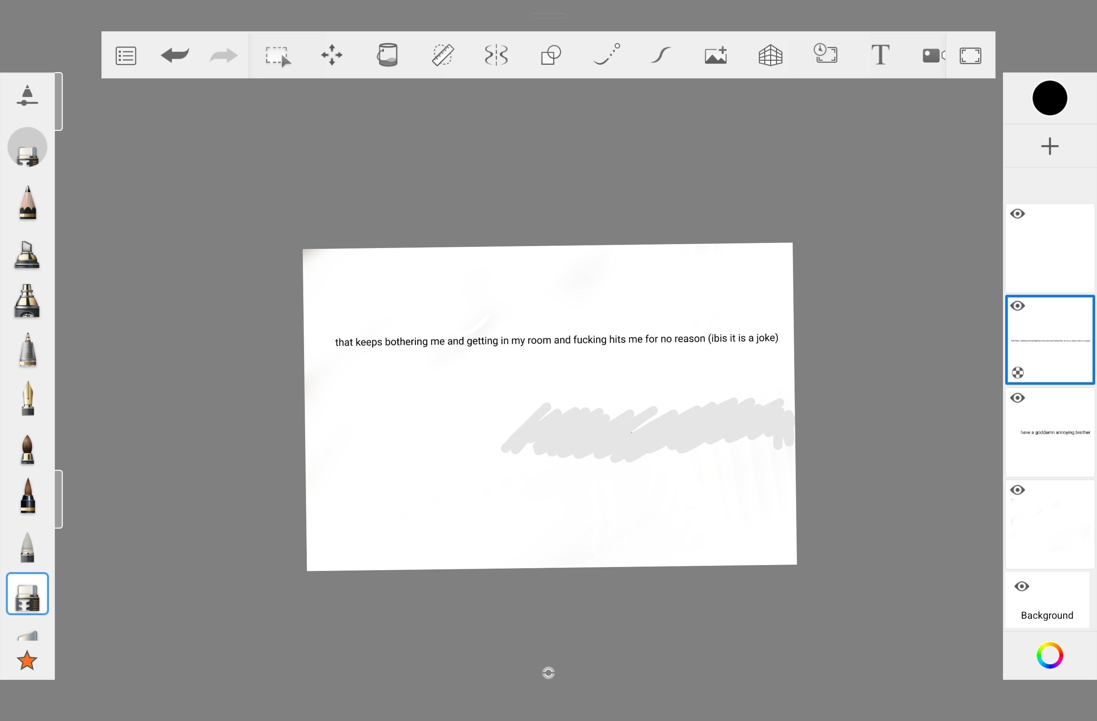Undo the last action
Viewport: 1097px width, 721px height.
click(x=175, y=55)
